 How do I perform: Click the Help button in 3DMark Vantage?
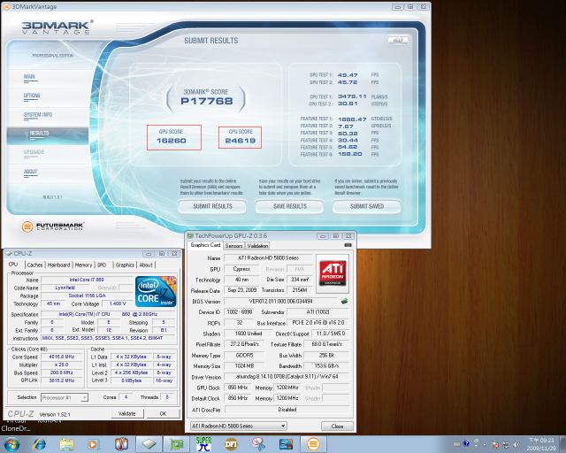(x=398, y=41)
